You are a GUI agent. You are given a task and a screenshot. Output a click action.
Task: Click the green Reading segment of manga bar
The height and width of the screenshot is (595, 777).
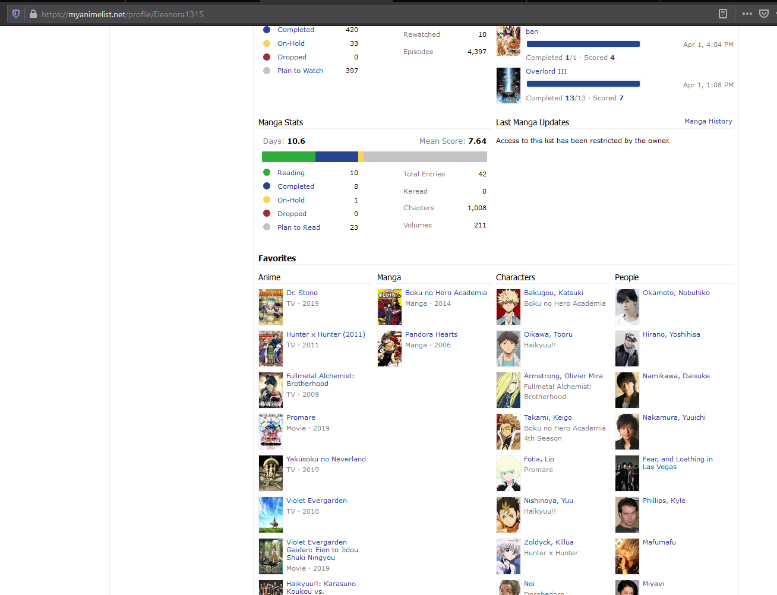pyautogui.click(x=289, y=157)
